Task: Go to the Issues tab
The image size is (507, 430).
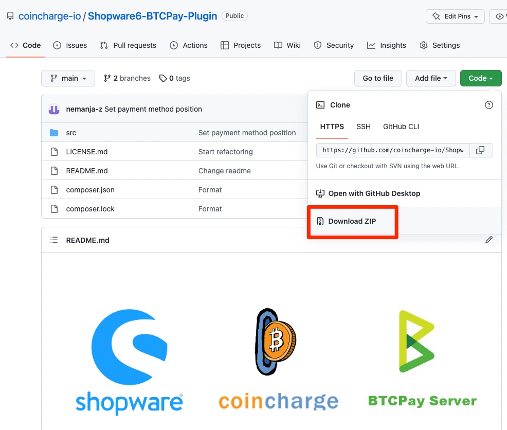Action: tap(70, 45)
